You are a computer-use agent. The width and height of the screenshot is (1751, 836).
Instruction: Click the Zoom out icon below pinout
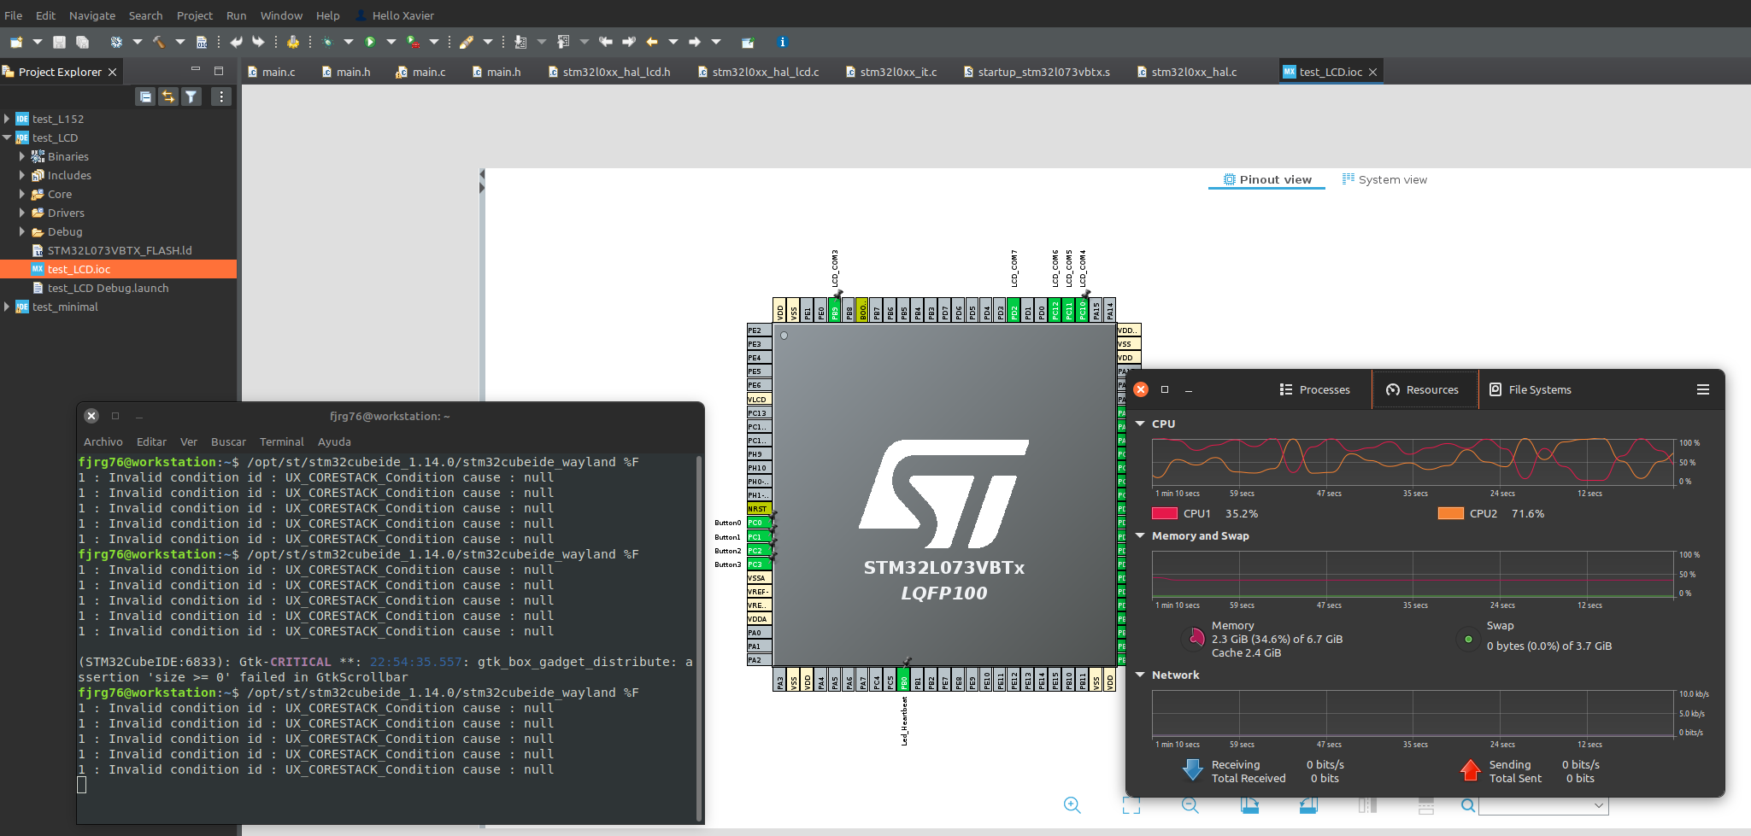click(1190, 805)
